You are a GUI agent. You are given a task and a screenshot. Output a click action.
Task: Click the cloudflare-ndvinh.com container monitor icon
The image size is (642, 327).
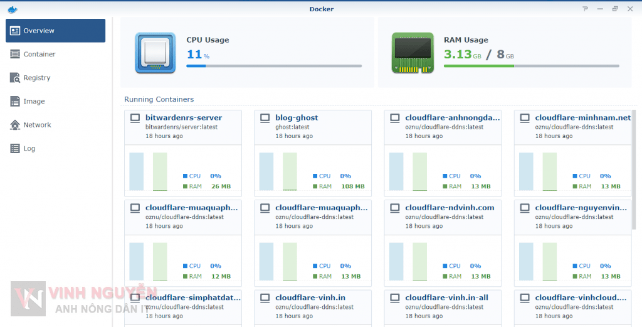coord(394,208)
